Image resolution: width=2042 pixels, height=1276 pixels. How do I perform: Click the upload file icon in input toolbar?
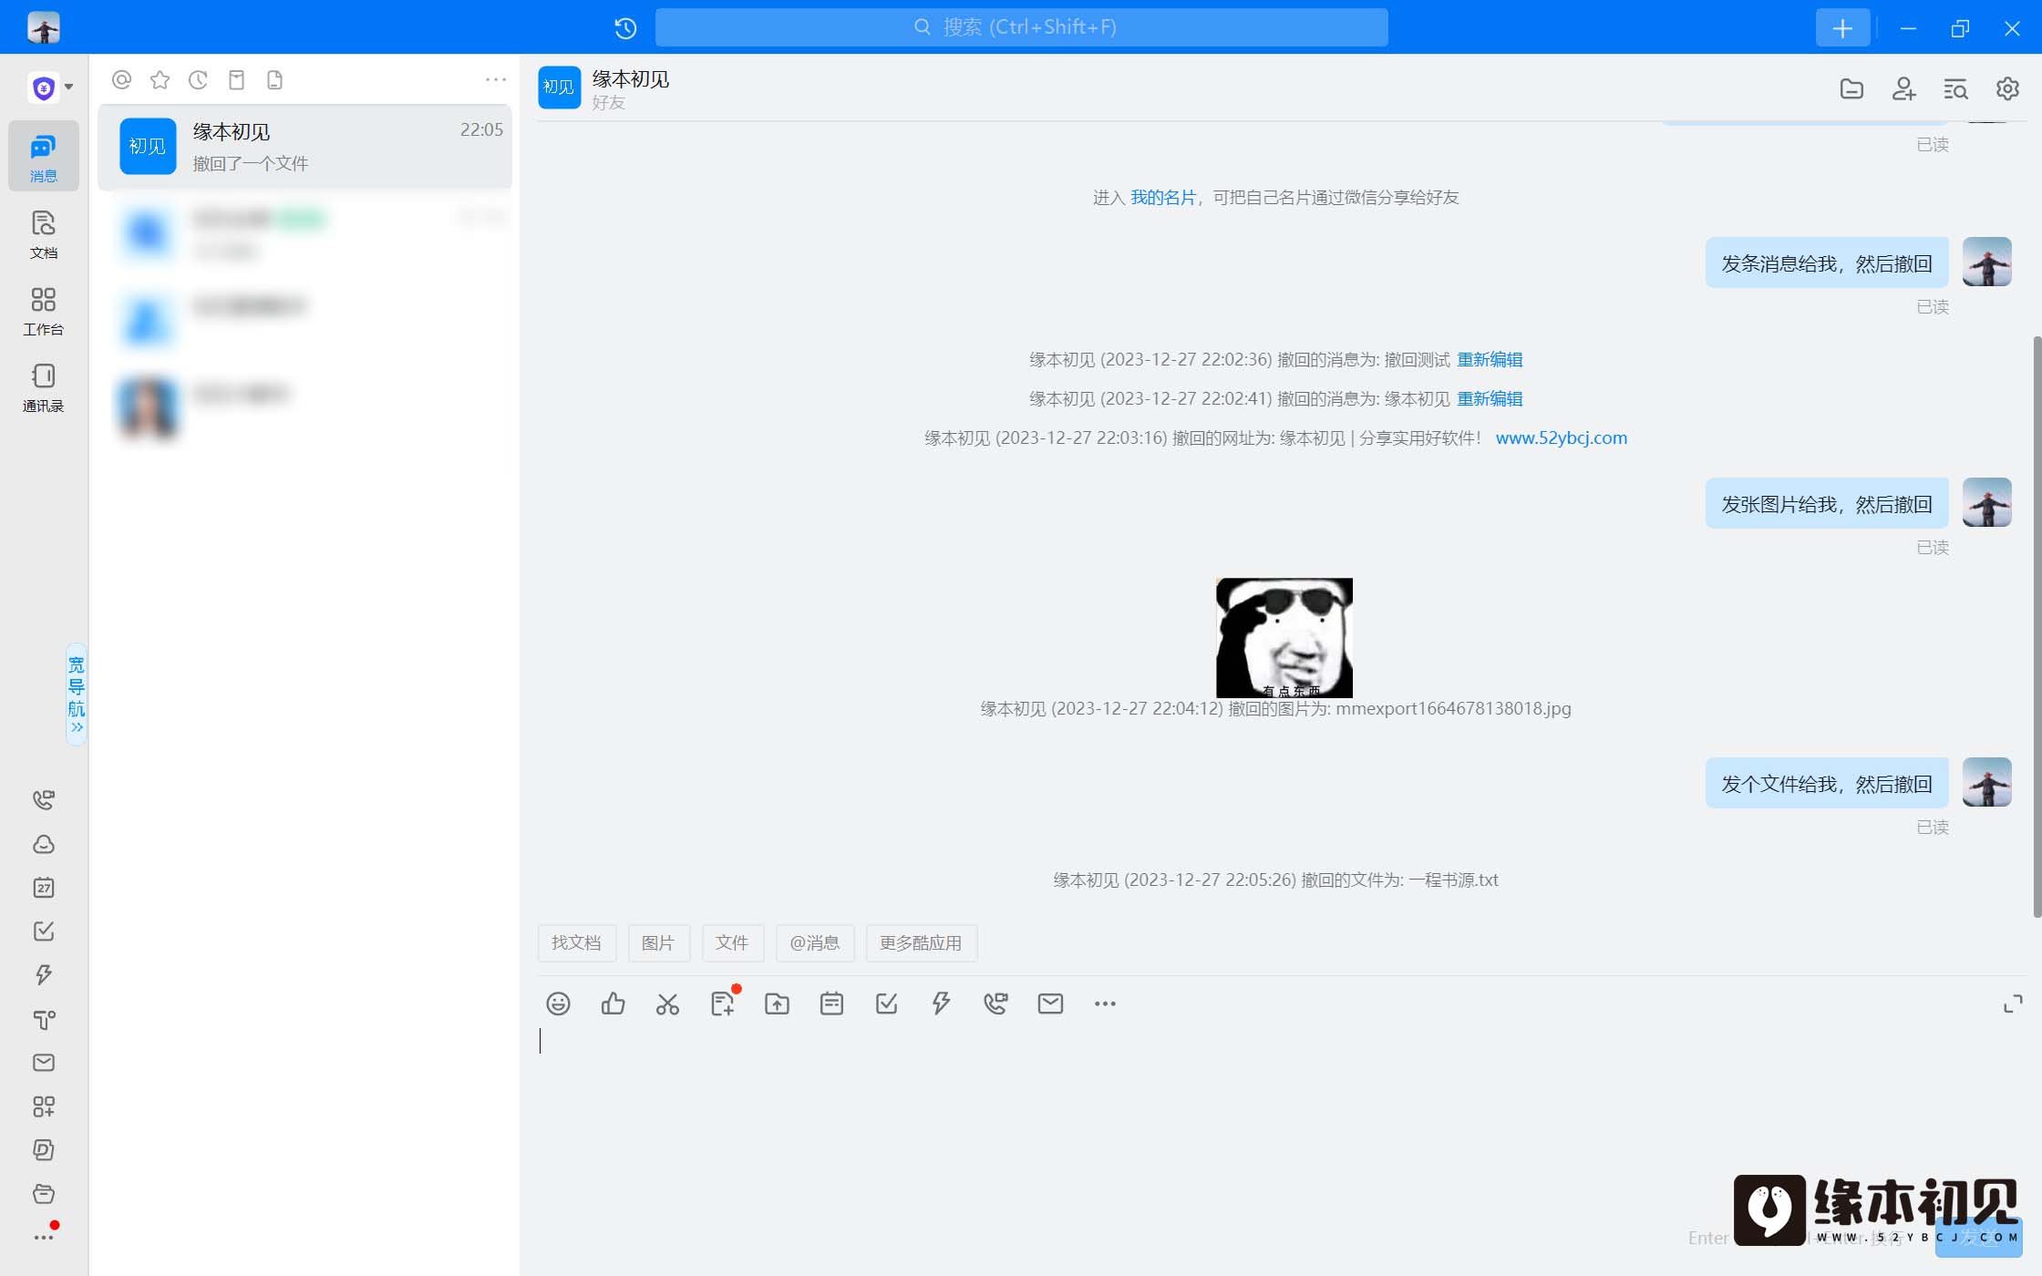(777, 1003)
